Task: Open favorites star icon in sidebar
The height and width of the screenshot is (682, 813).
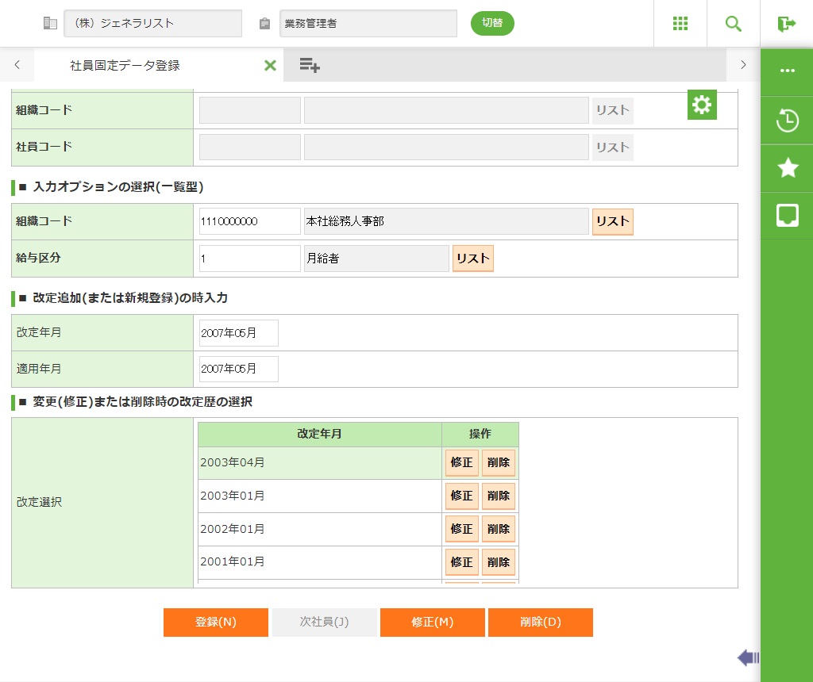Action: coord(787,167)
